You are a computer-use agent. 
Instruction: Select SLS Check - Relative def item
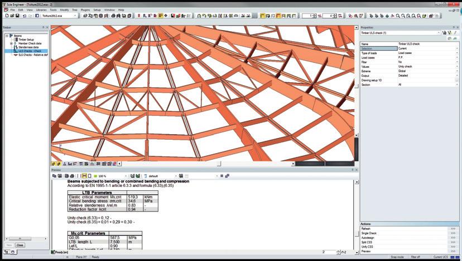(x=33, y=55)
